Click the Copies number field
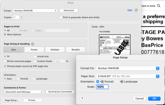165x105 pixels. [x=16, y=17]
